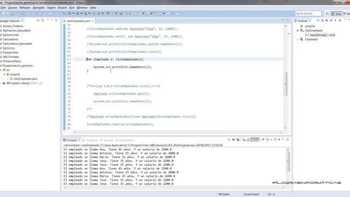The height and width of the screenshot is (197, 350).
Task: Open External Tools dropdown arrow in toolbar
Action: [x=89, y=13]
